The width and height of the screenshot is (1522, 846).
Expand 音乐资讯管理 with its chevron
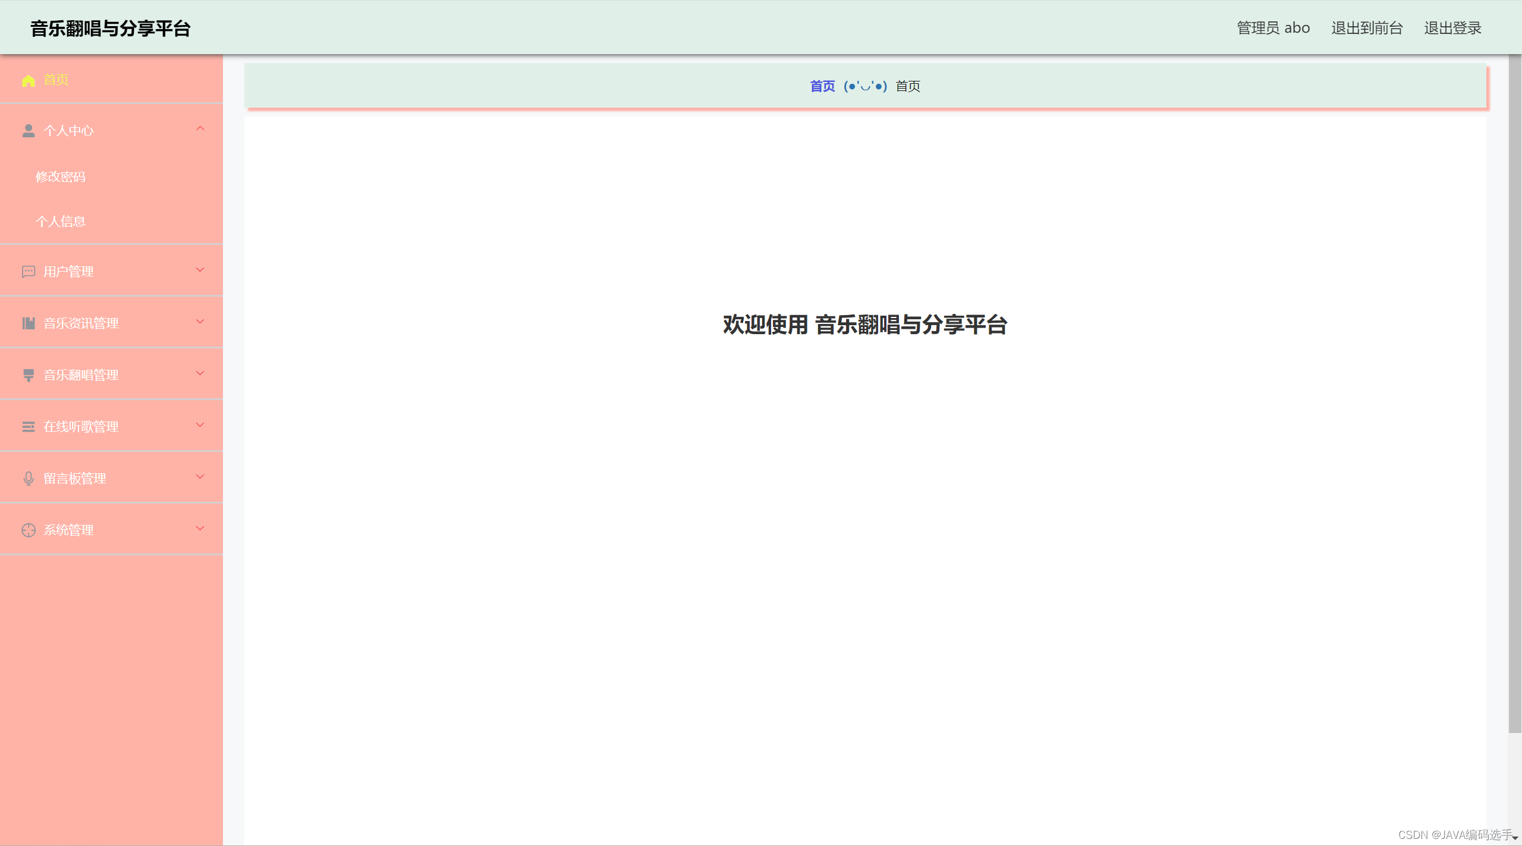pos(200,322)
